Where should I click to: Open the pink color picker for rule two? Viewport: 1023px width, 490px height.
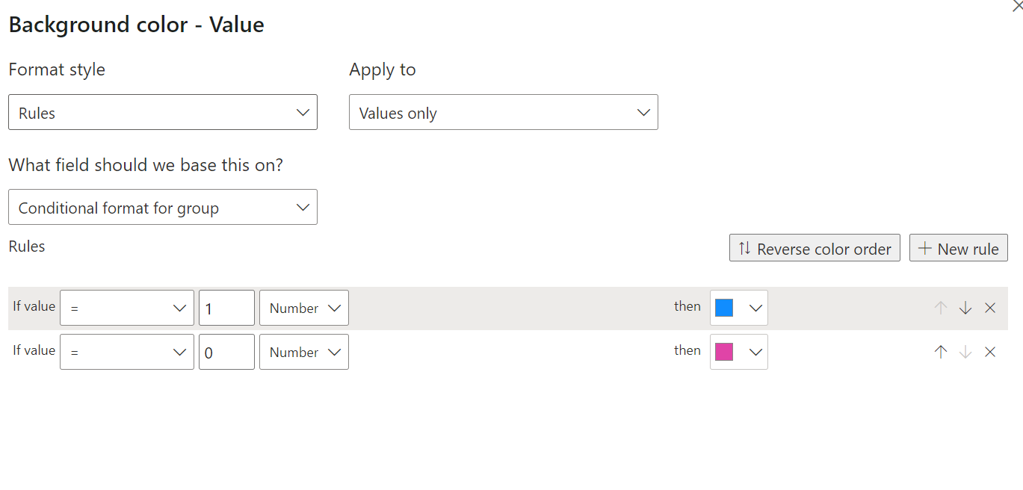(x=738, y=351)
